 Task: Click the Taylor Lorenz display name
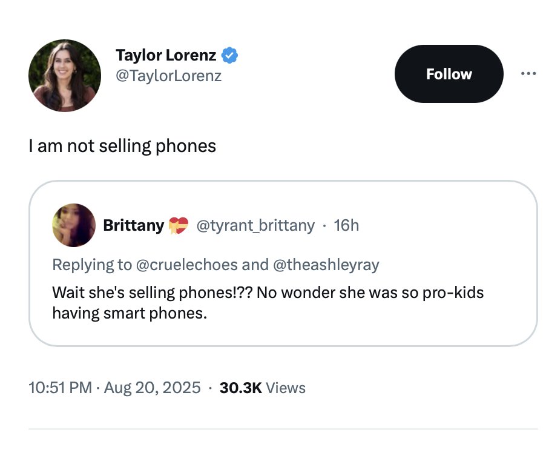(x=166, y=55)
